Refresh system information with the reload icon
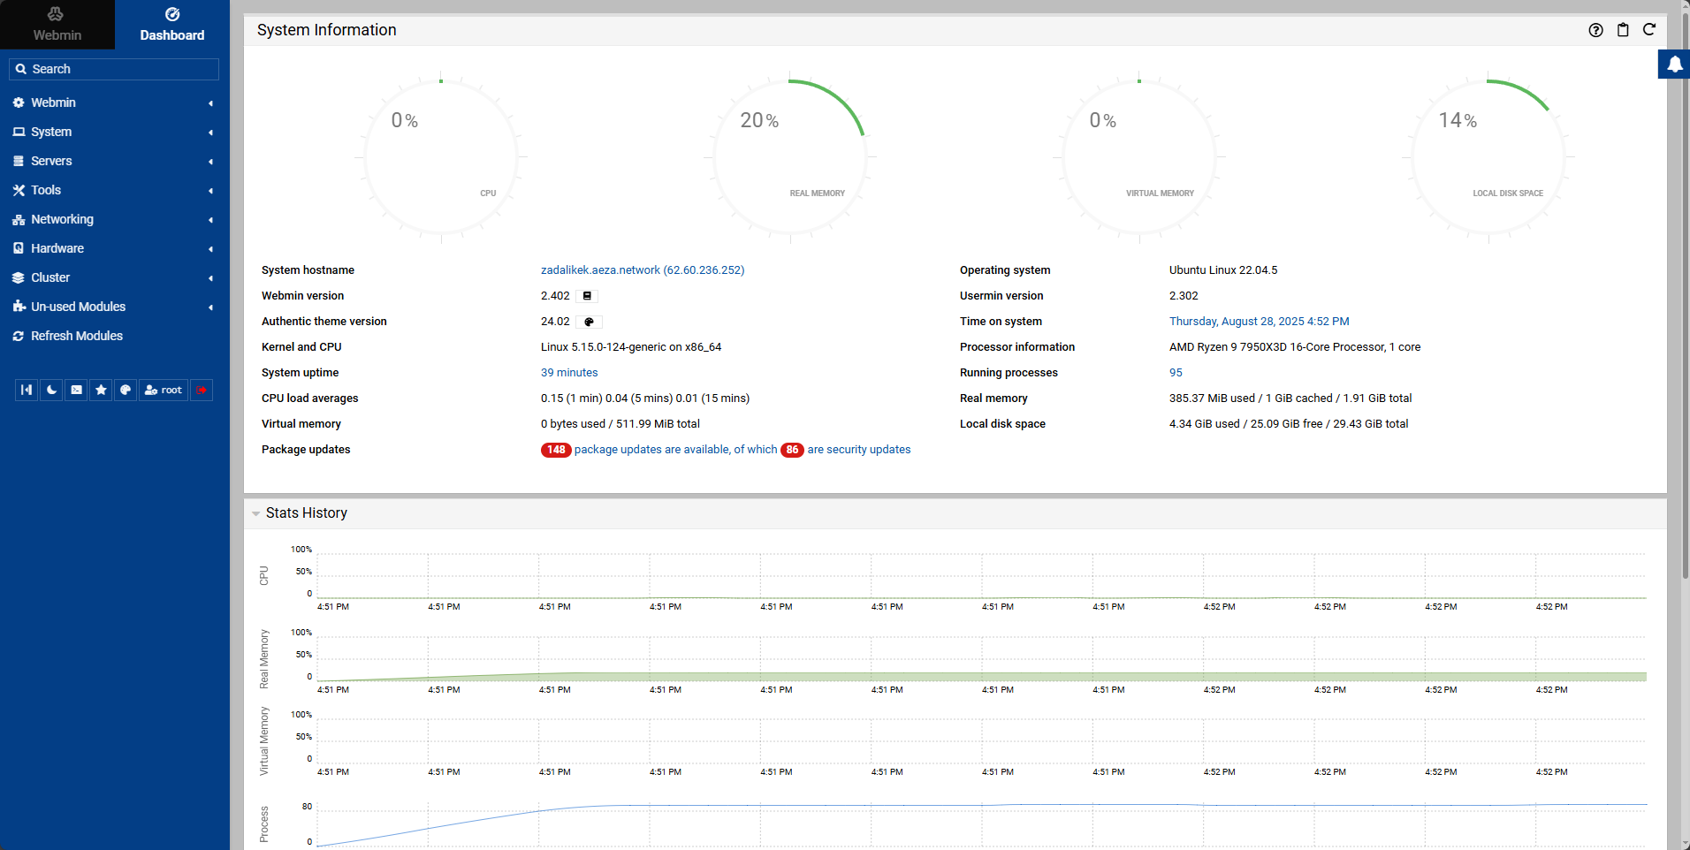This screenshot has height=850, width=1690. point(1649,30)
